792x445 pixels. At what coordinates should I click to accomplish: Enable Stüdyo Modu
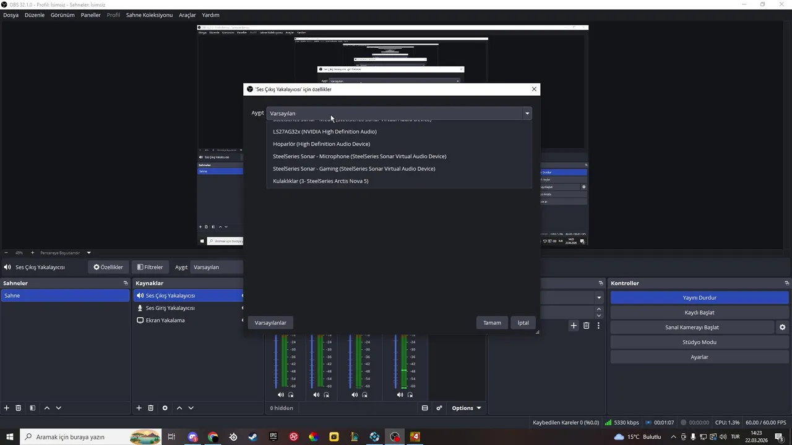coord(699,342)
